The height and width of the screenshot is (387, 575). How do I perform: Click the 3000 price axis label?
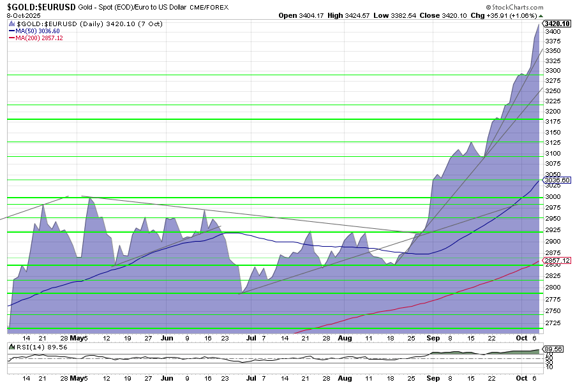click(x=551, y=197)
